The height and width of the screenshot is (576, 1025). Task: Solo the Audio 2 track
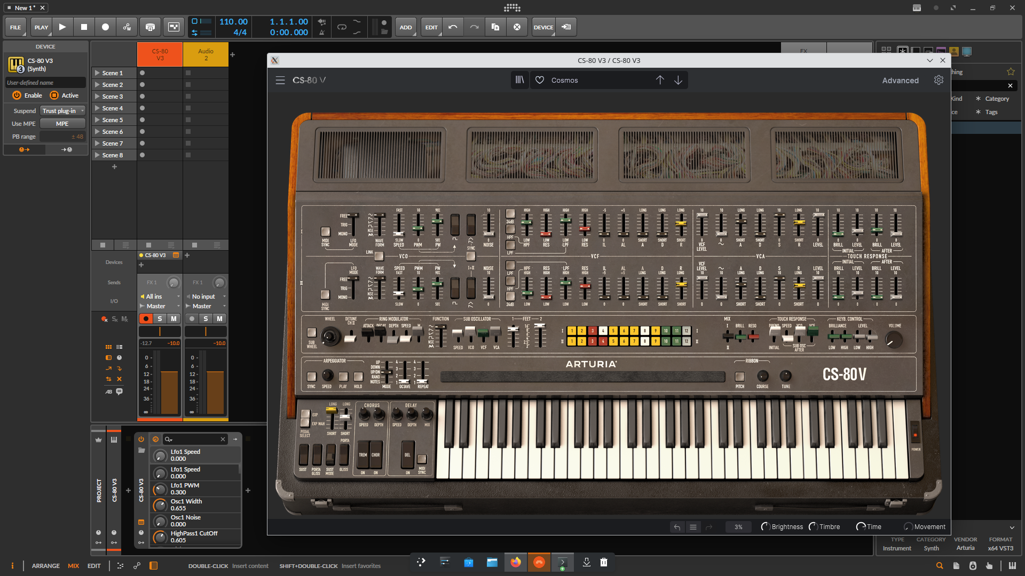(x=206, y=318)
